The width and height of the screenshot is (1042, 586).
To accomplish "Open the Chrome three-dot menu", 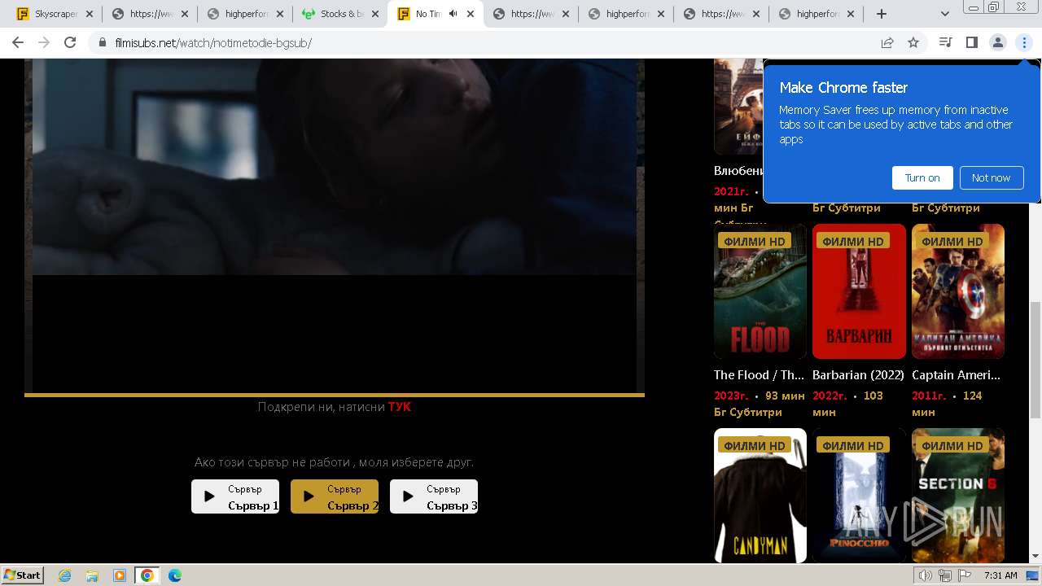I will click(1023, 42).
